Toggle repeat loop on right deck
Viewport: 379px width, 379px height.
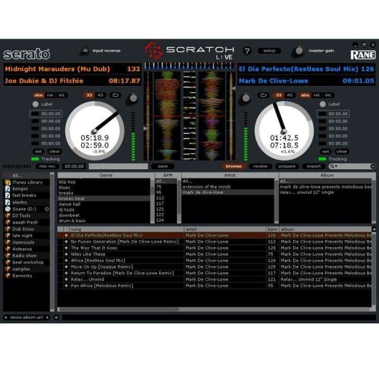tap(263, 95)
